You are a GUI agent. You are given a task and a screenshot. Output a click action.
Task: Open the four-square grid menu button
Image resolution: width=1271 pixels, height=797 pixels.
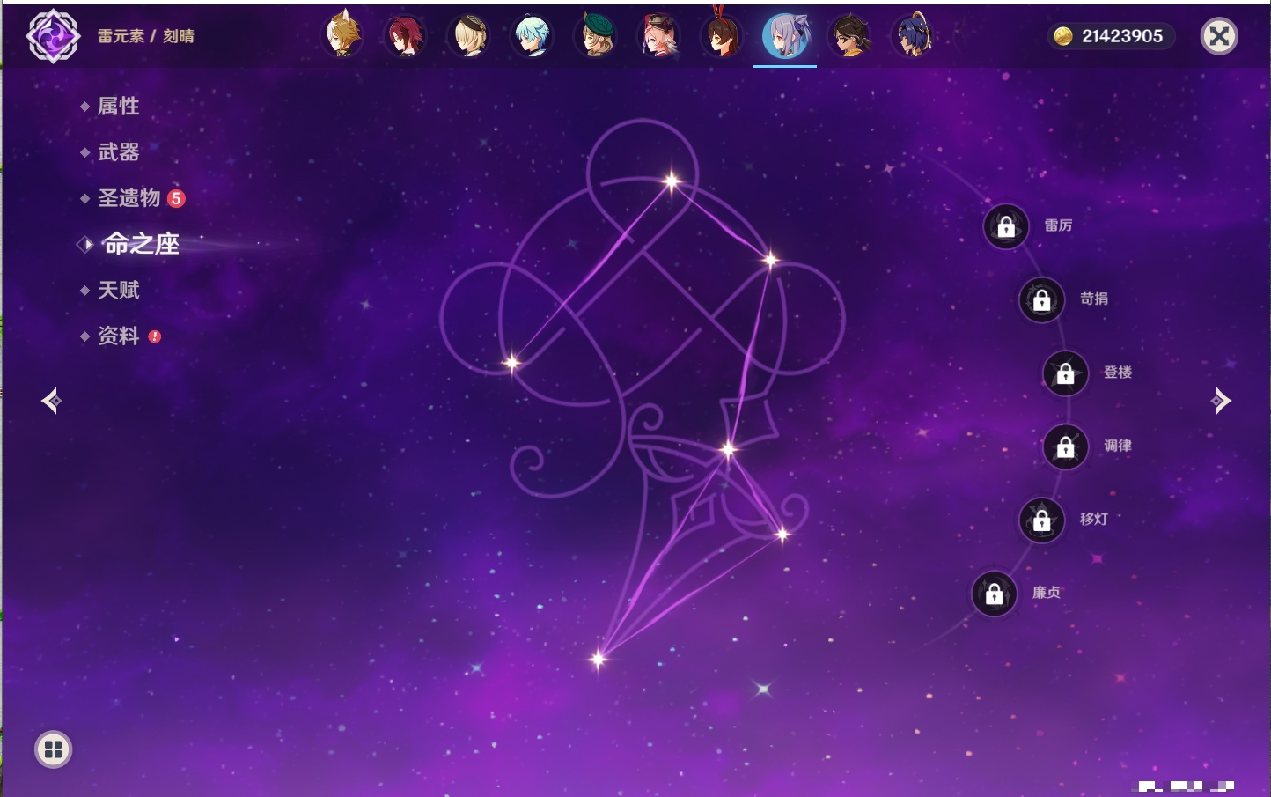click(53, 749)
